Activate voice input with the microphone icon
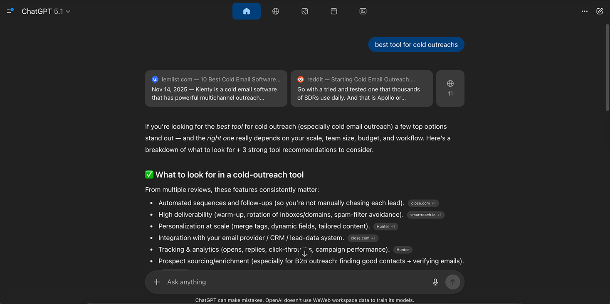The height and width of the screenshot is (304, 610). point(435,282)
